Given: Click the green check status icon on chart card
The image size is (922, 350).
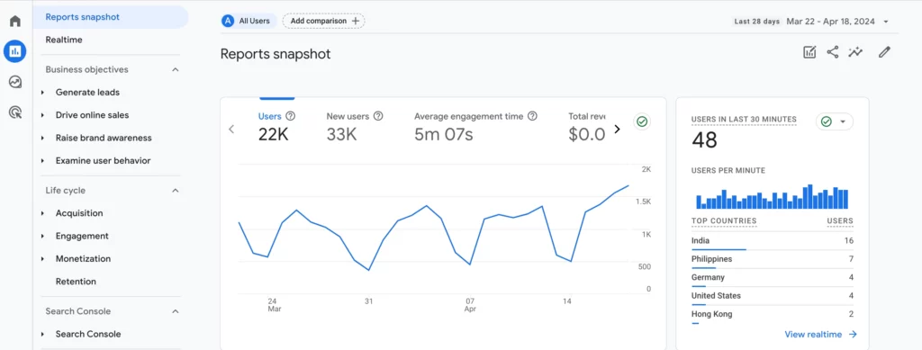Looking at the screenshot, I should [642, 121].
